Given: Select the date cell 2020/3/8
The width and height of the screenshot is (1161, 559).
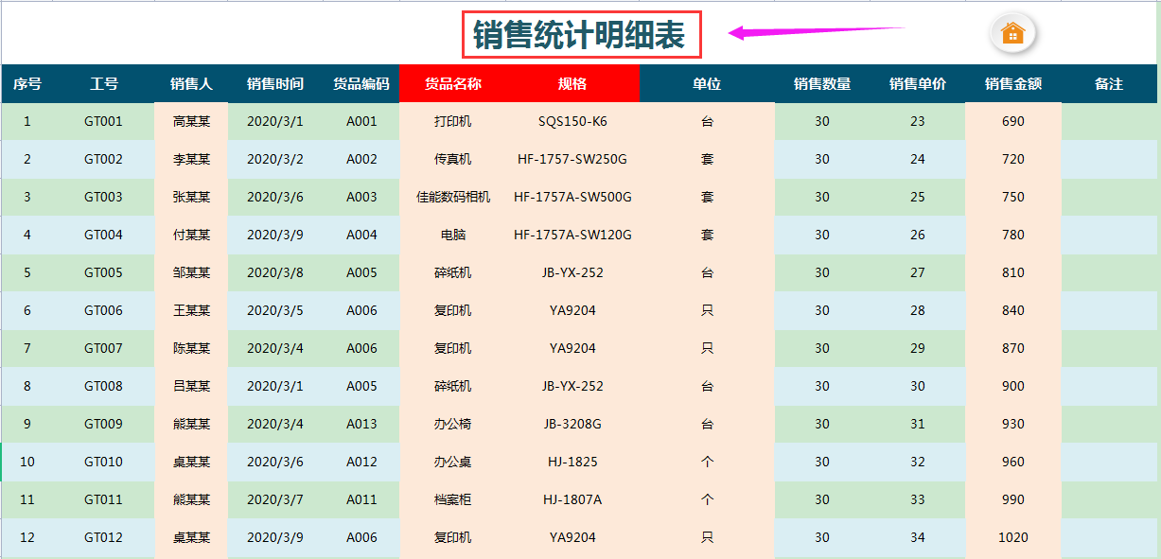Looking at the screenshot, I should tap(275, 272).
